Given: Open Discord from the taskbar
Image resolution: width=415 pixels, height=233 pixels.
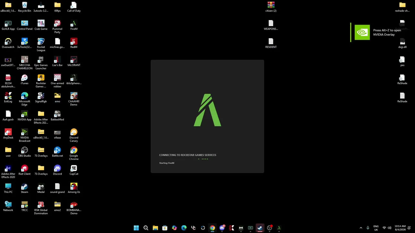Looking at the screenshot, I should pyautogui.click(x=222, y=228).
